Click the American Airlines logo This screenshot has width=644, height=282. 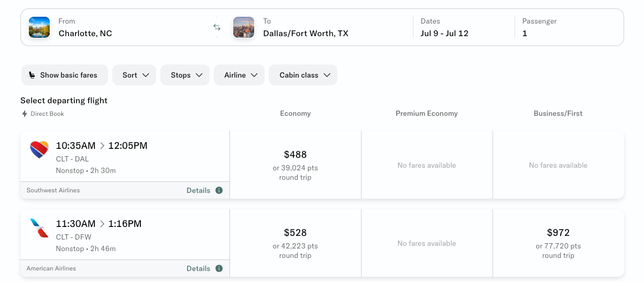click(39, 228)
